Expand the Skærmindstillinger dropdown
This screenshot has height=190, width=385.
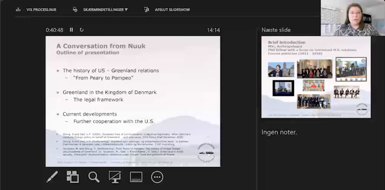point(105,10)
